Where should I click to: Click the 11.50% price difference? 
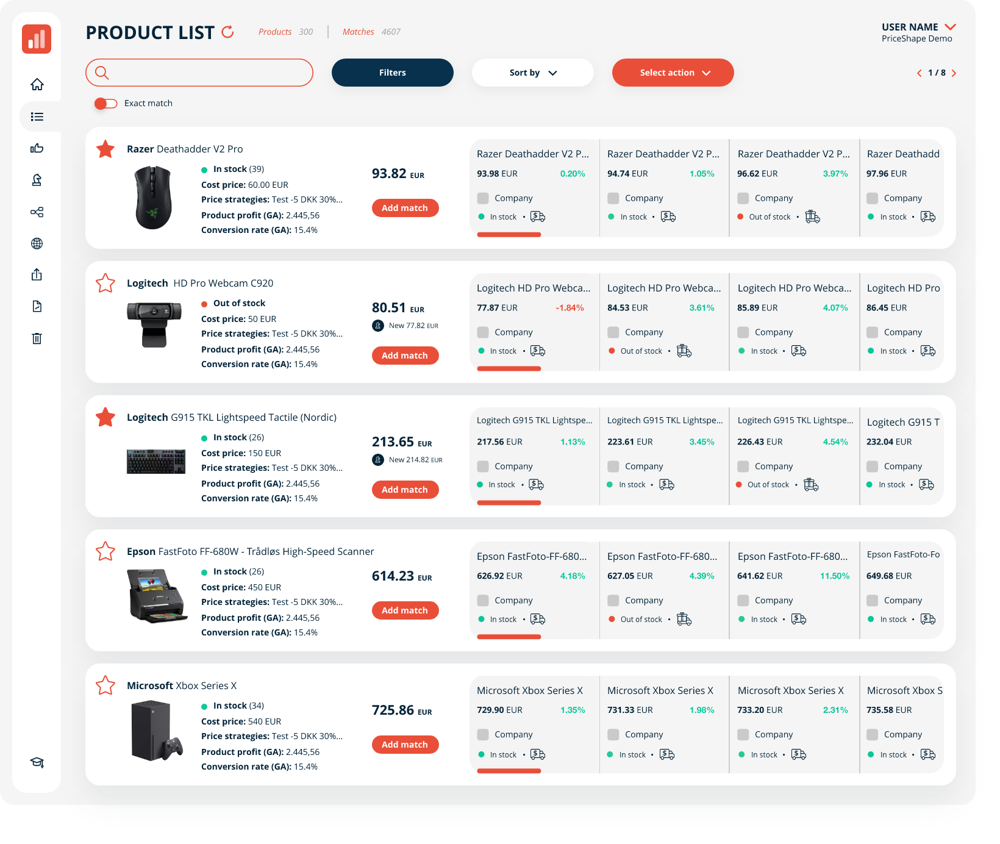835,576
